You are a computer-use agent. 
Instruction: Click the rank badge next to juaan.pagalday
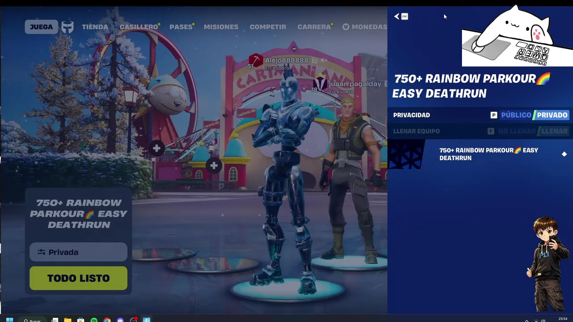[320, 83]
